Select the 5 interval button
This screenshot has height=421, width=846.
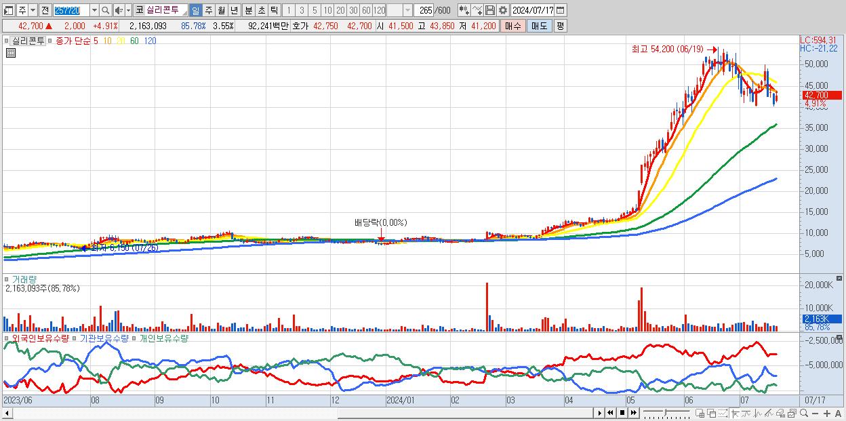coord(315,10)
